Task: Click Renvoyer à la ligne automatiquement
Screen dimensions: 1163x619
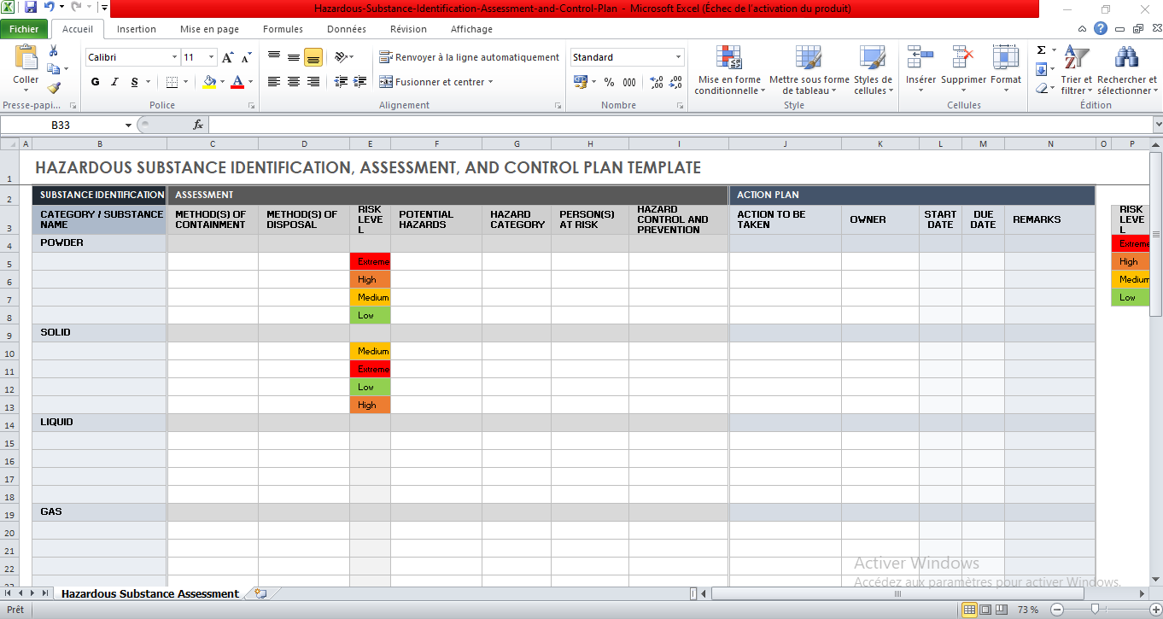Action: click(x=470, y=57)
